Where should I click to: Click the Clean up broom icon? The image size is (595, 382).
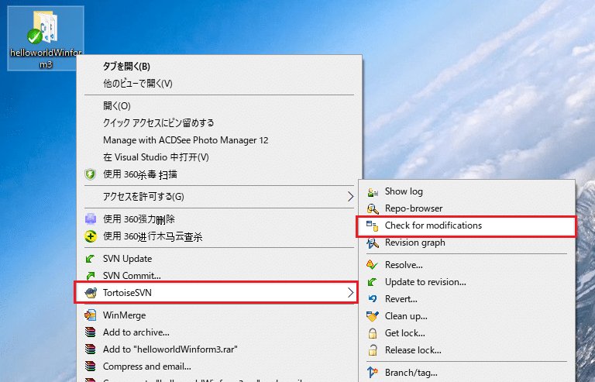[x=372, y=316]
